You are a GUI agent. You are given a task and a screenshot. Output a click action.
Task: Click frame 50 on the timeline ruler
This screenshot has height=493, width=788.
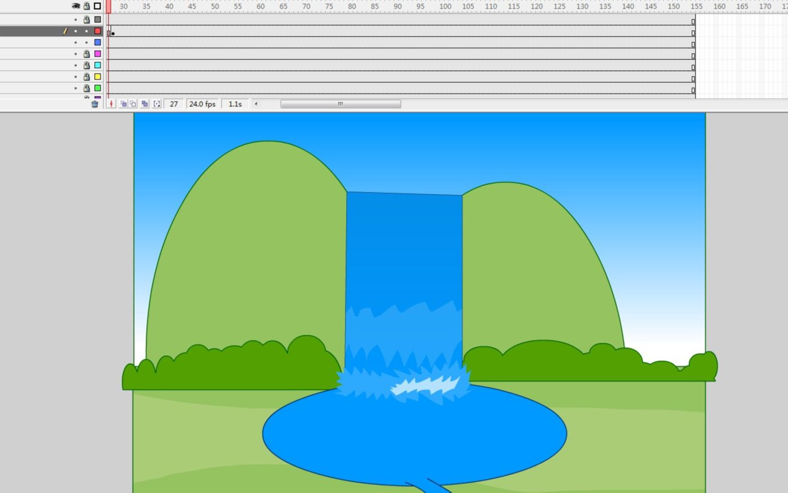coord(215,6)
